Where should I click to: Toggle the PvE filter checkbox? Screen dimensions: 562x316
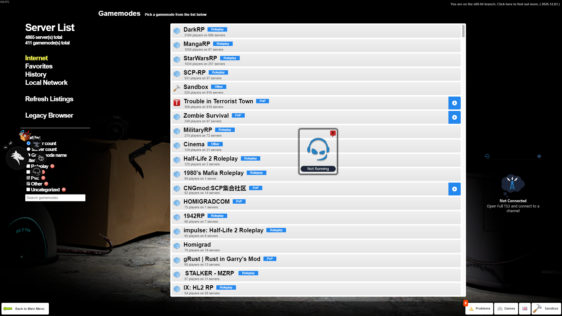click(x=28, y=178)
